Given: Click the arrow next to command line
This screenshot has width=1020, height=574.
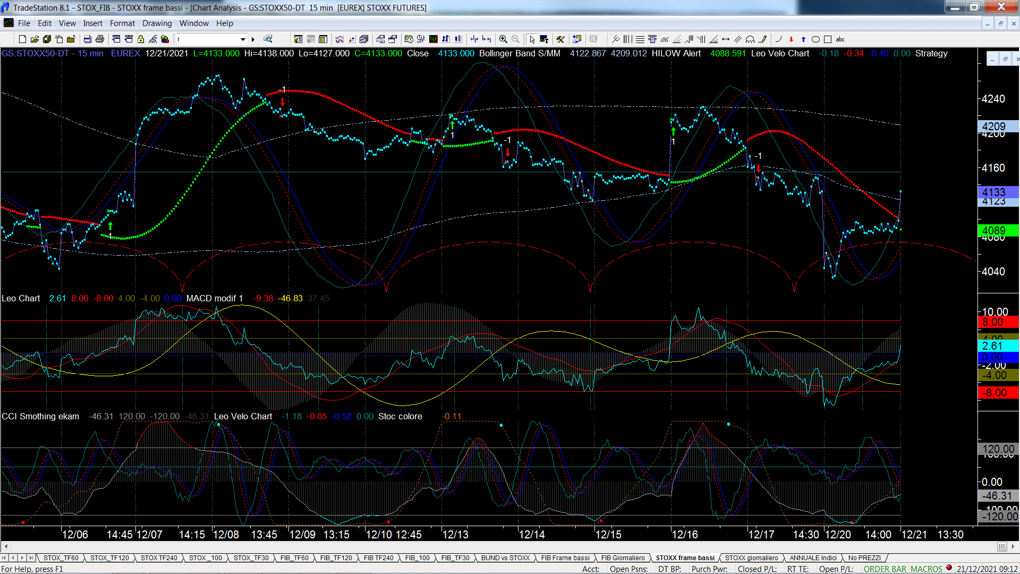Looking at the screenshot, I should pyautogui.click(x=253, y=39).
